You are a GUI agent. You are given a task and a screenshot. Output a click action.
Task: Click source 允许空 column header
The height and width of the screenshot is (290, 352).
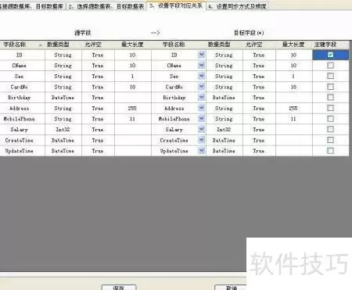pyautogui.click(x=98, y=45)
